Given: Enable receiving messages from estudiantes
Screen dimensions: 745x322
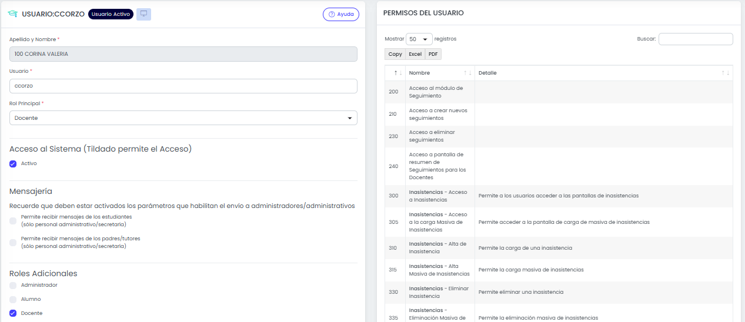Looking at the screenshot, I should [13, 220].
